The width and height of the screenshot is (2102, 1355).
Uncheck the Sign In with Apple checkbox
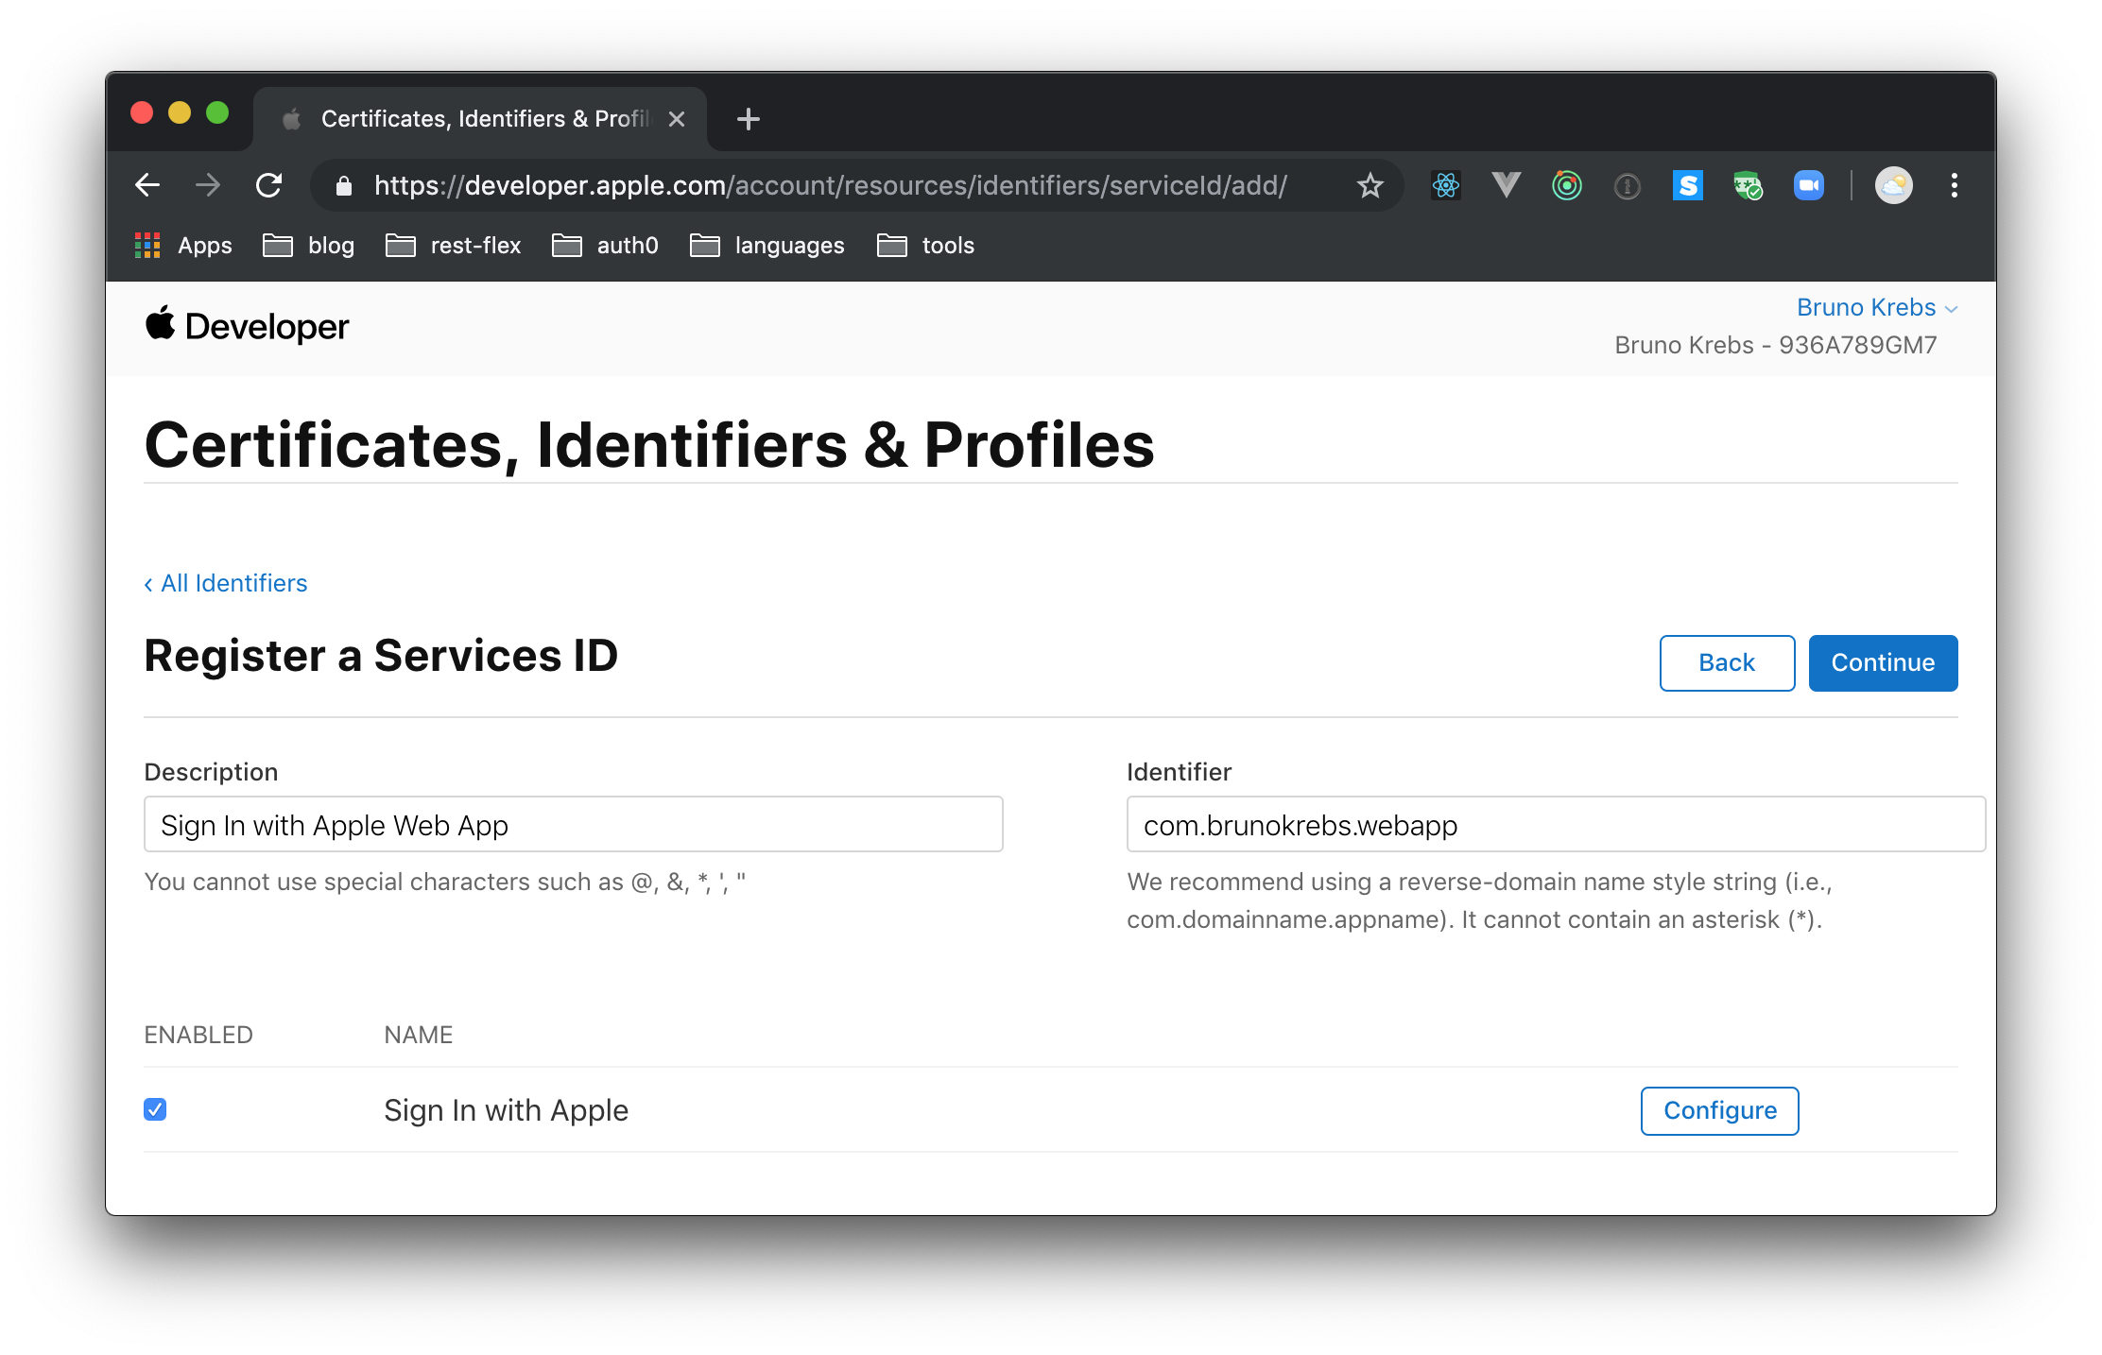point(155,1109)
